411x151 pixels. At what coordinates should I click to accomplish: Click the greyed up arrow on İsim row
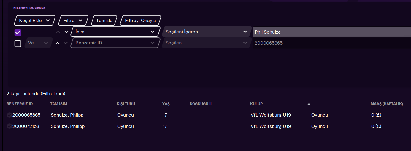58,32
